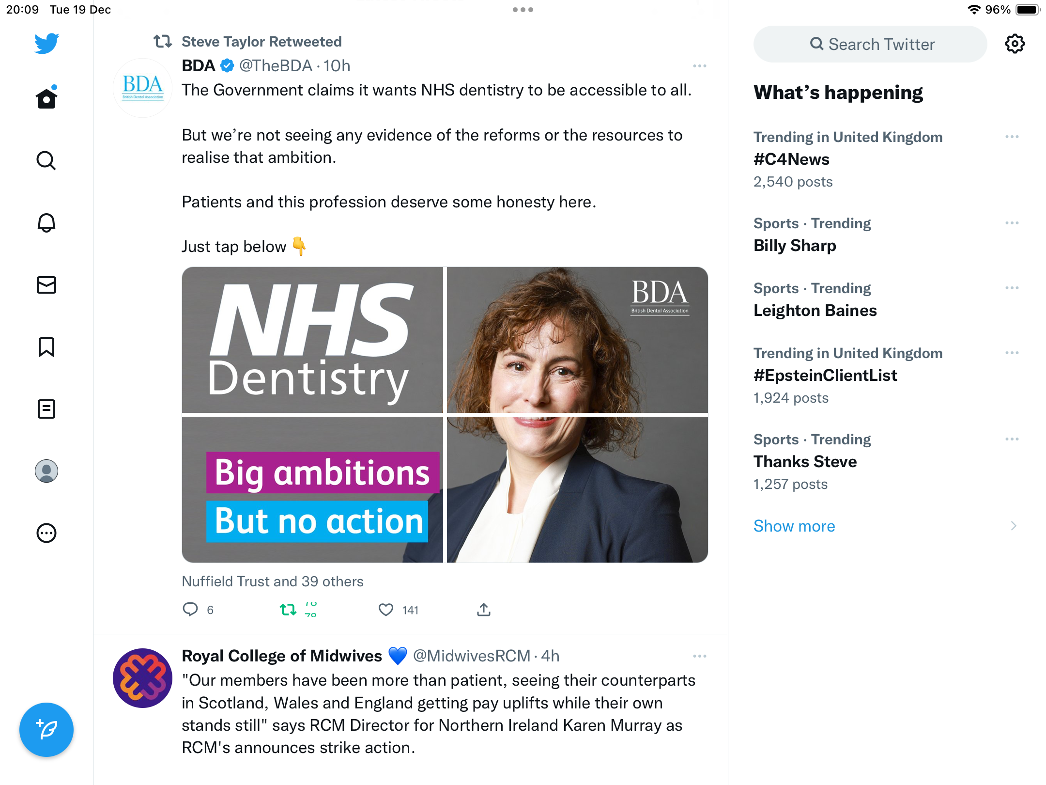1046x785 pixels.
Task: Compose a new tweet with feather button
Action: [x=46, y=729]
